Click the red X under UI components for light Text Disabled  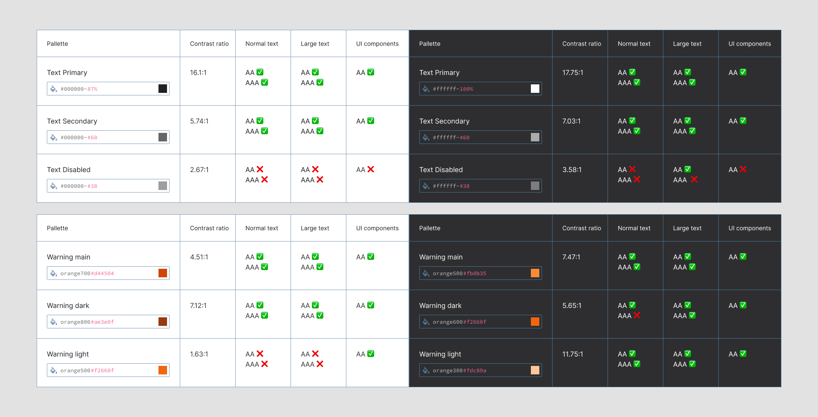371,170
